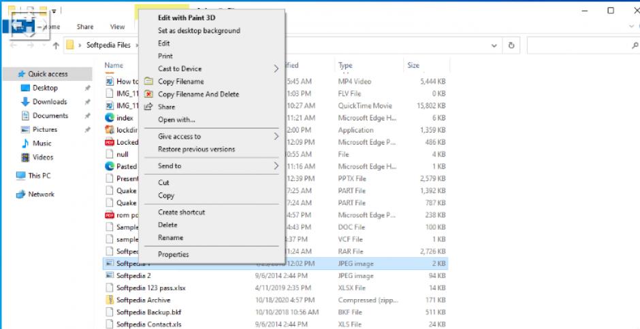The height and width of the screenshot is (329, 640).
Task: Click the 15,802 KB size cell
Action: coord(430,105)
